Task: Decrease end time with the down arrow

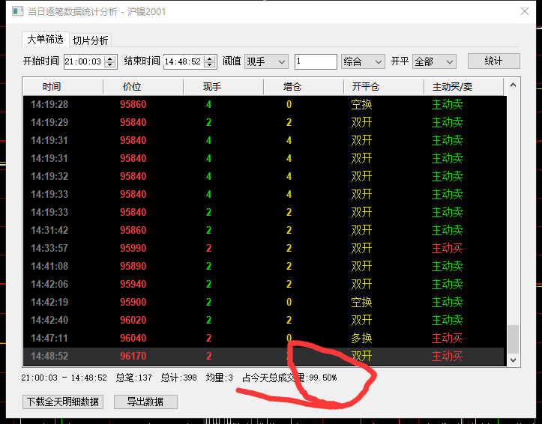Action: coord(210,65)
